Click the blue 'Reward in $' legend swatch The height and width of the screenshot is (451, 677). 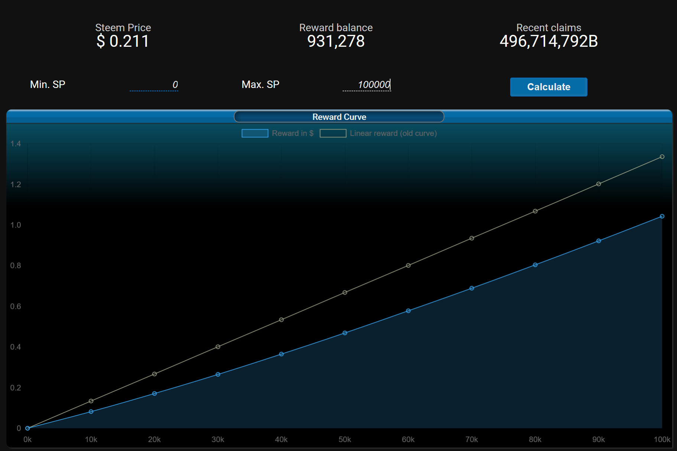[255, 133]
